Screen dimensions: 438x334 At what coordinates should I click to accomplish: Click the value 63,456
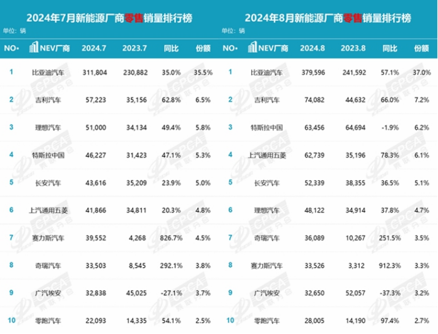315,127
